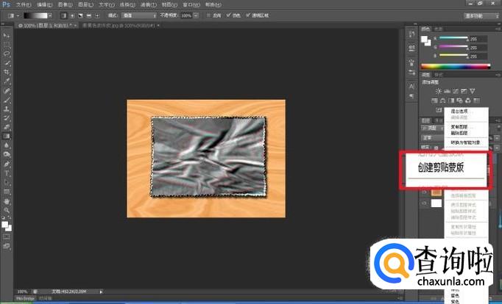
Task: Open the 文件 (File) menu
Action: pyautogui.click(x=23, y=4)
